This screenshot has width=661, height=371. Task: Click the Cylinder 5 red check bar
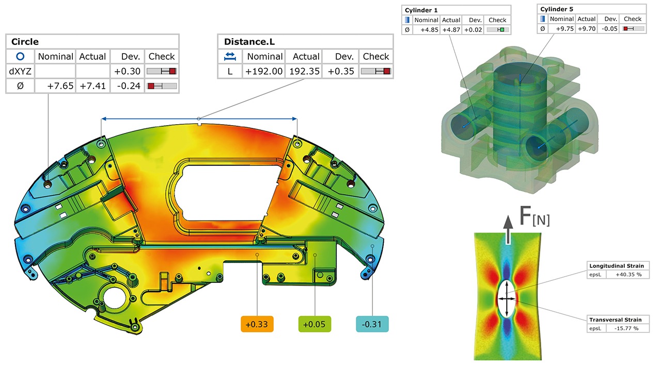pyautogui.click(x=633, y=29)
